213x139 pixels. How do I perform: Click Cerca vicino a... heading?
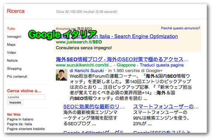24,91
